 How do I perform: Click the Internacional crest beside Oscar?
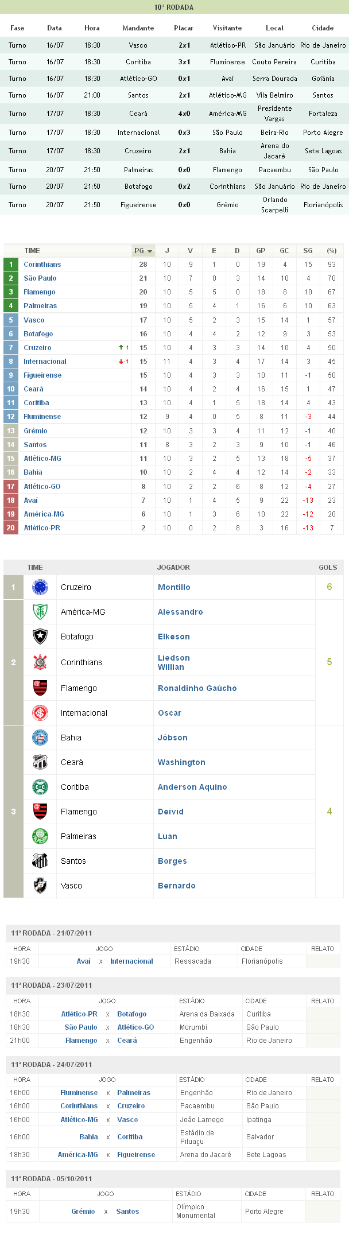tap(40, 713)
